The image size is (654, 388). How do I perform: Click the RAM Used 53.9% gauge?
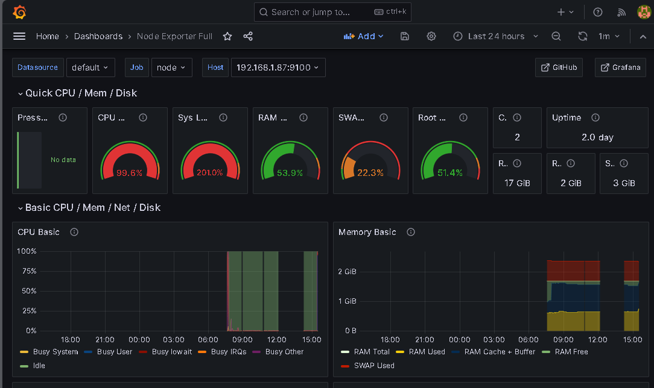(x=290, y=161)
